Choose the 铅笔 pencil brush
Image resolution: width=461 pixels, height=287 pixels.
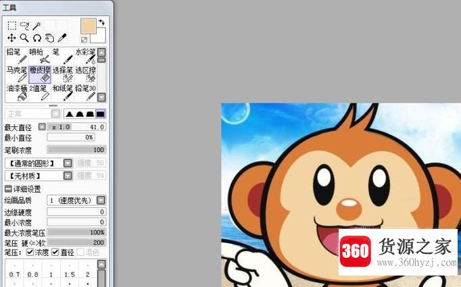coord(17,56)
